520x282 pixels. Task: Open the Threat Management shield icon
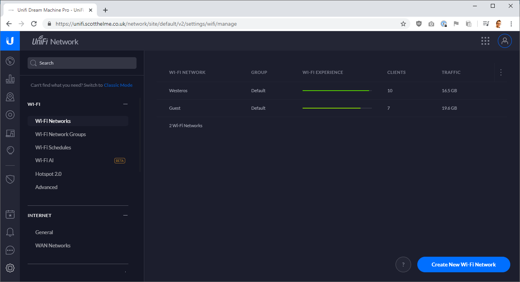pyautogui.click(x=10, y=179)
